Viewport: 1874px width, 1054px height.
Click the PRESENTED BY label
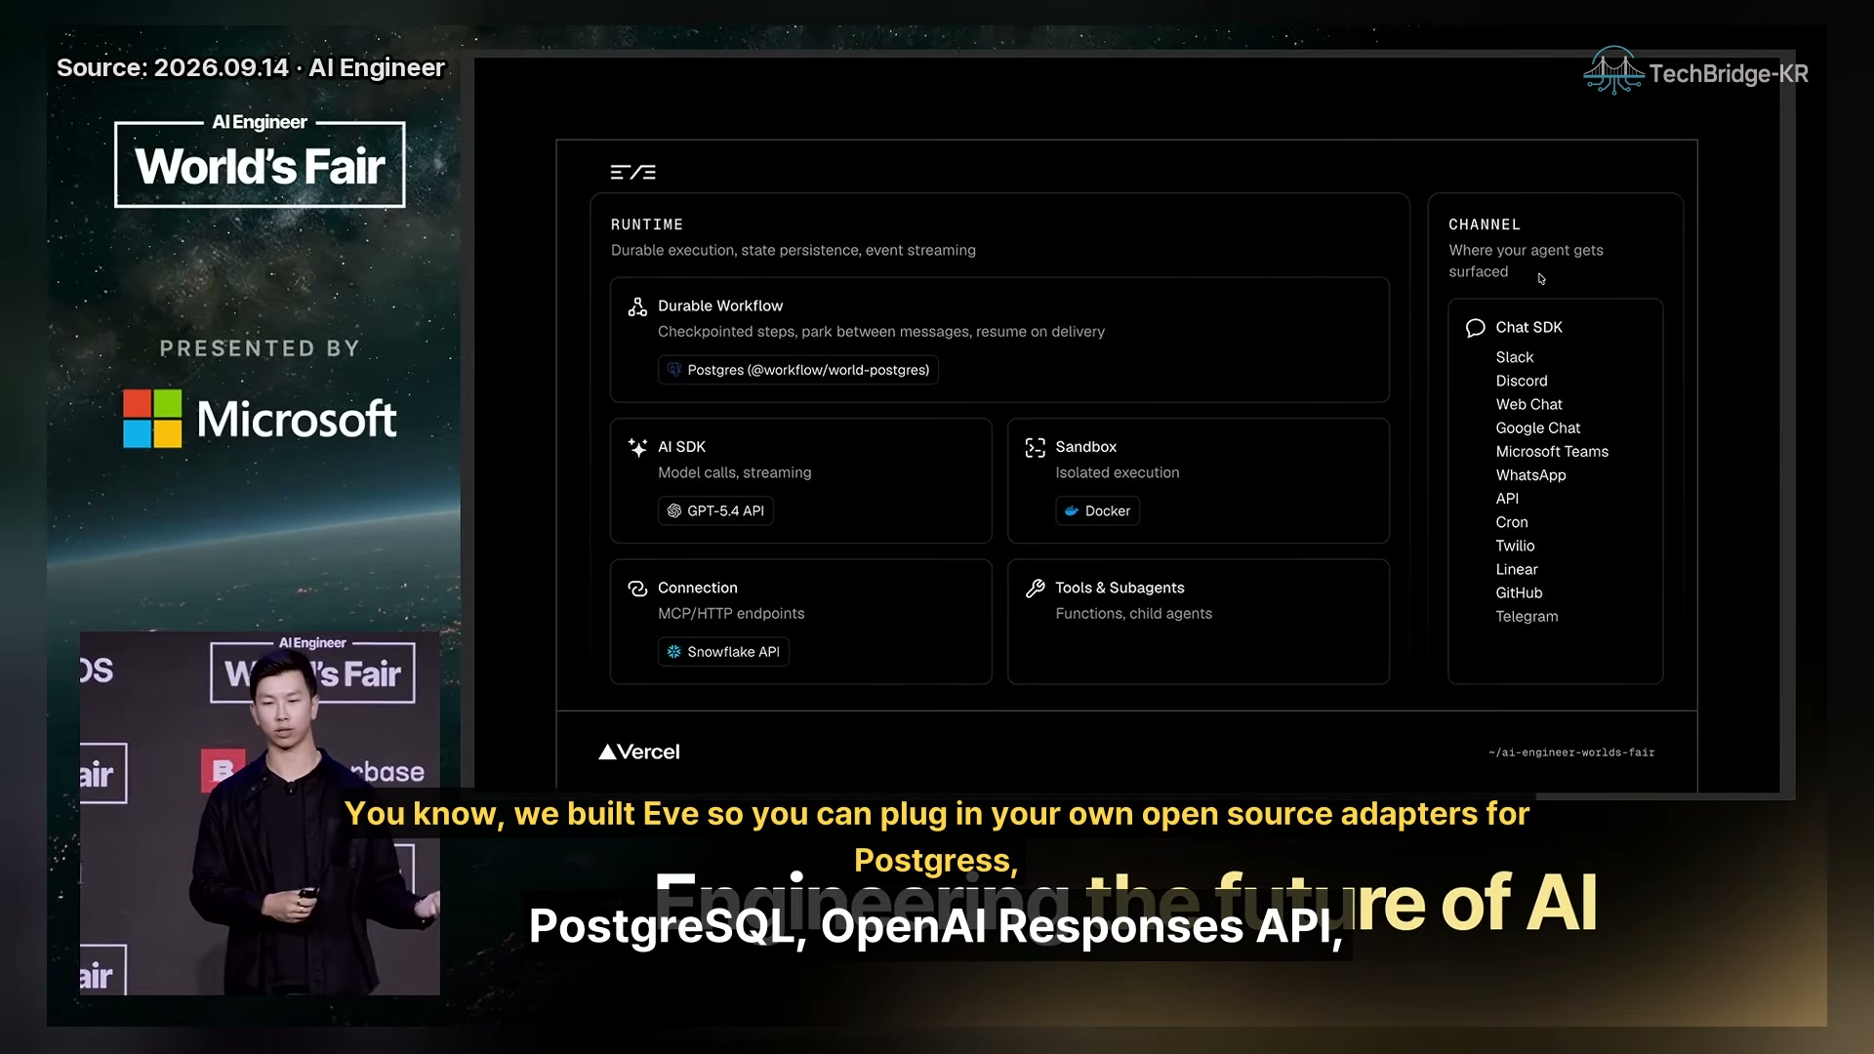pyautogui.click(x=260, y=348)
